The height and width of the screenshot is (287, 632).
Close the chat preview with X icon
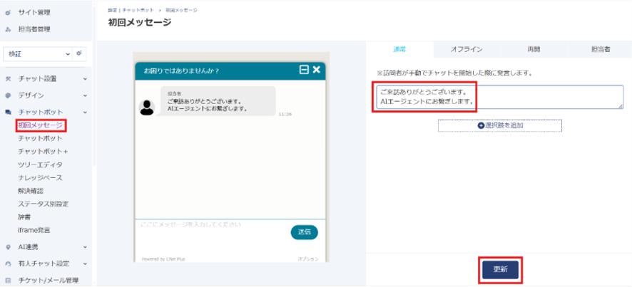point(317,70)
